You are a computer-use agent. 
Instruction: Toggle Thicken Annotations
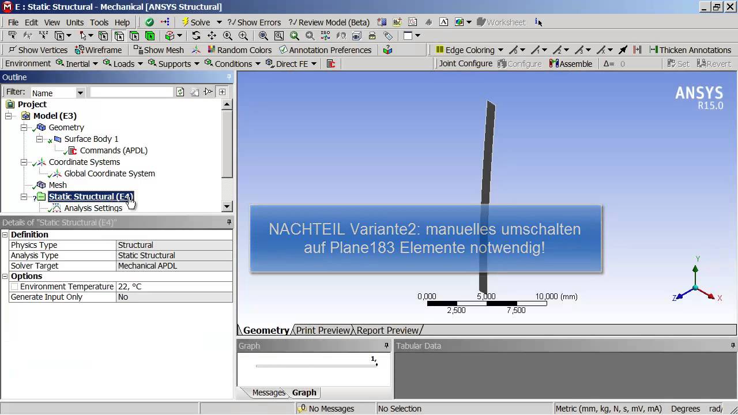click(690, 50)
